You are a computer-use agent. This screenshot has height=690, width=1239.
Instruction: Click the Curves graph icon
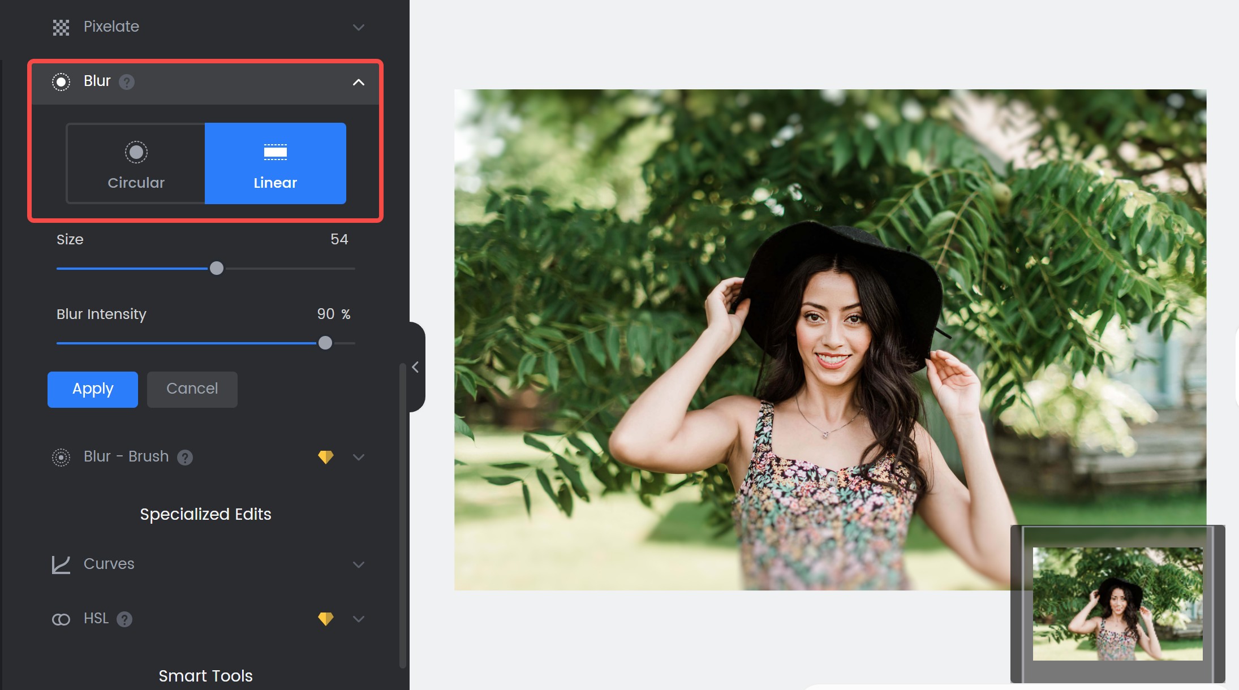(61, 564)
